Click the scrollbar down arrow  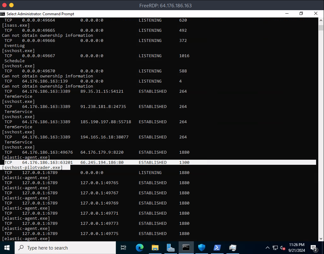[x=321, y=238]
